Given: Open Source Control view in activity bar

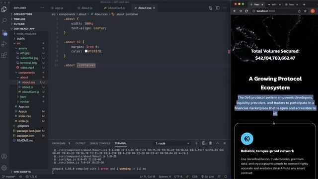Looking at the screenshot, I should [4, 32].
